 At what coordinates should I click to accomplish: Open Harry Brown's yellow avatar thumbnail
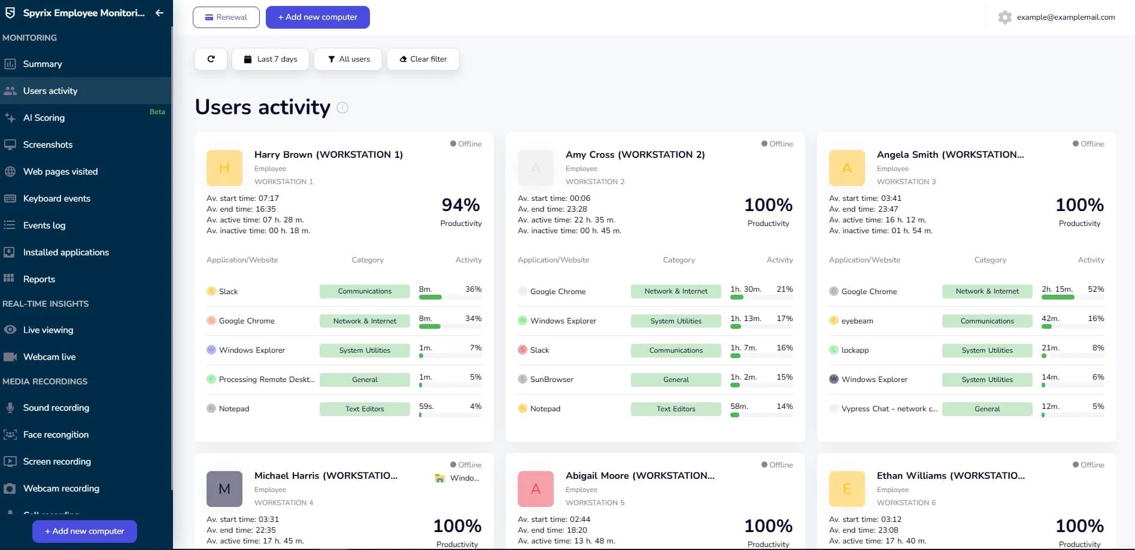pyautogui.click(x=224, y=168)
